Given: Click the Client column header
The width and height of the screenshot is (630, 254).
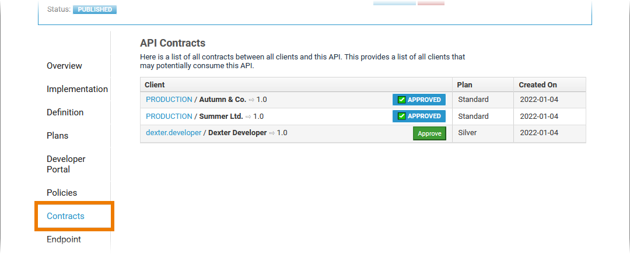Looking at the screenshot, I should click(x=155, y=85).
